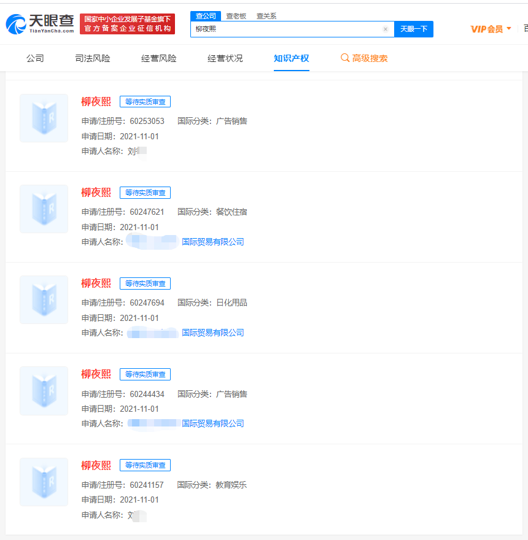Viewport: 528px width, 540px height.
Task: Click registration number 60241157
Action: coord(147,485)
